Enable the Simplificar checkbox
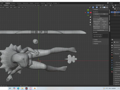The image size is (120, 90). (x=115, y=74)
